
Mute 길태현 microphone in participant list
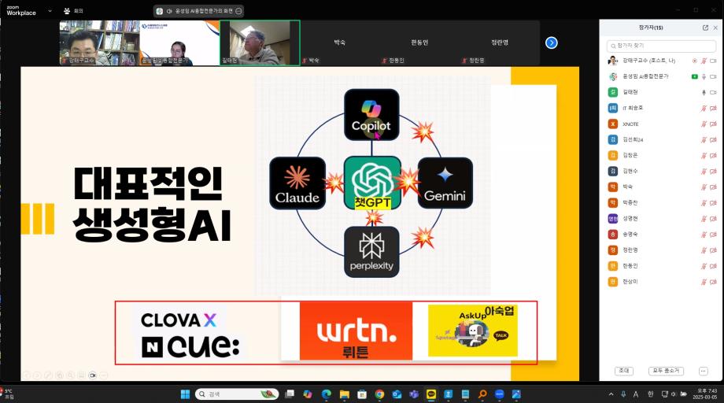tap(704, 92)
